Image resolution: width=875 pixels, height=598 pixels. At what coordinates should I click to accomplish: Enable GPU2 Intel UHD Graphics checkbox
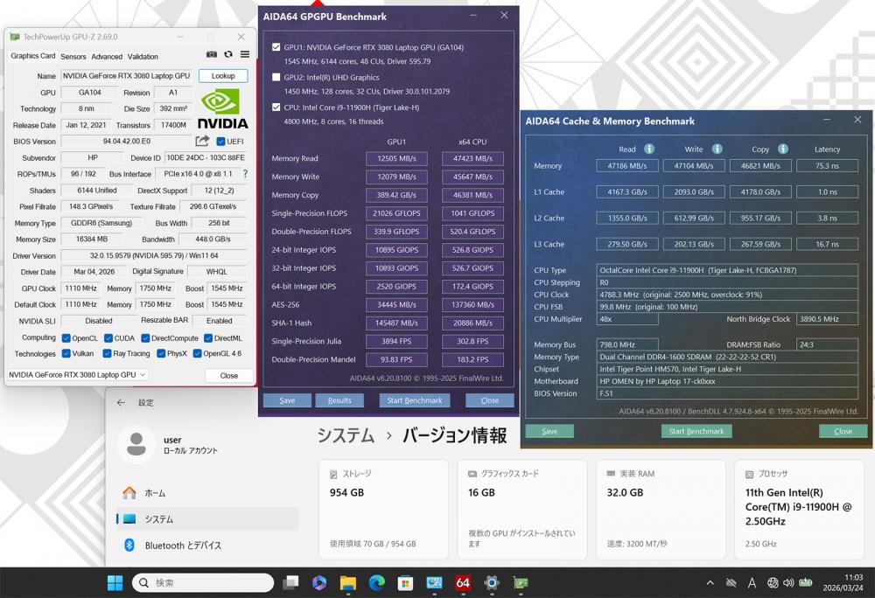pos(276,78)
